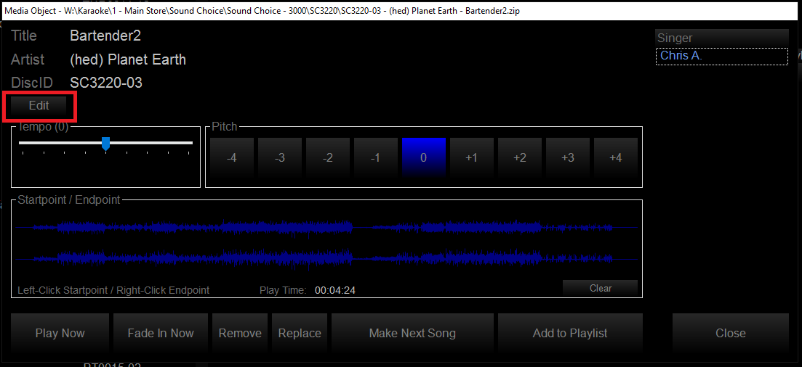This screenshot has width=802, height=367.
Task: Raise pitch to +1
Action: point(471,158)
